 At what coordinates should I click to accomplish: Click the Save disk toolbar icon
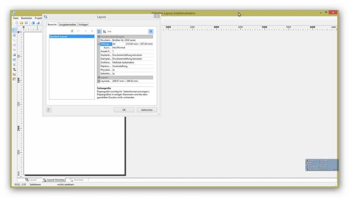coord(26,23)
